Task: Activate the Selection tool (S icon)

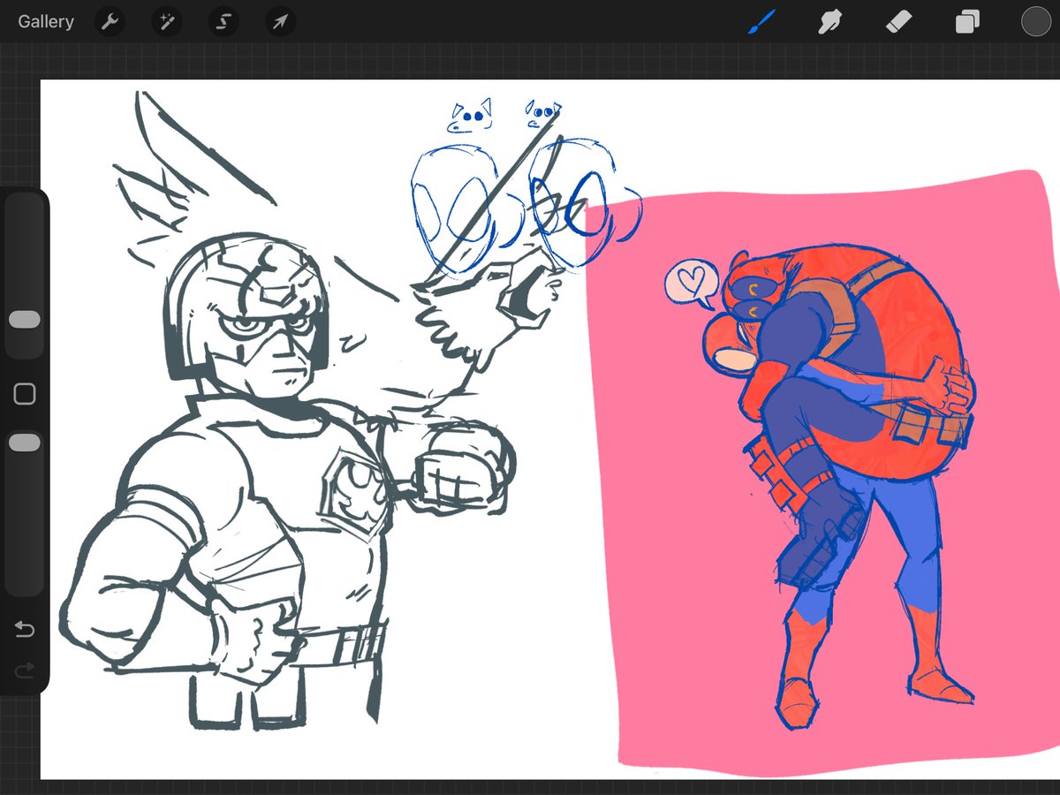Action: 223,21
